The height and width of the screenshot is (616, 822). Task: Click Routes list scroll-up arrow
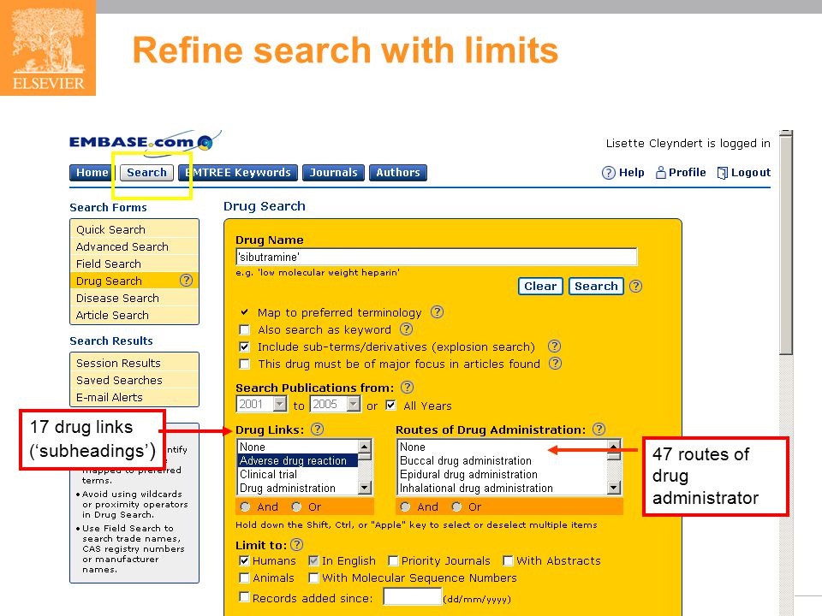(x=613, y=447)
